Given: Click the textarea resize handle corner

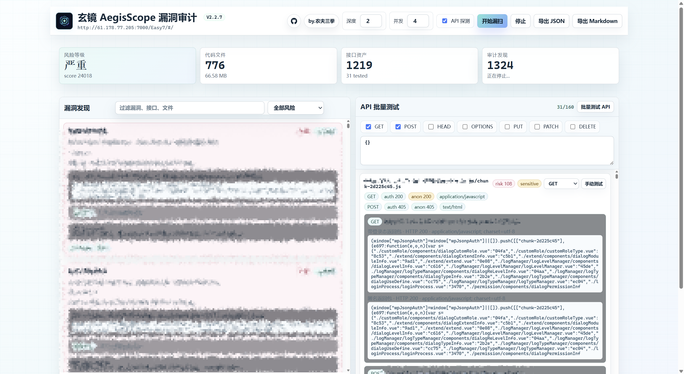Looking at the screenshot, I should click(x=612, y=163).
